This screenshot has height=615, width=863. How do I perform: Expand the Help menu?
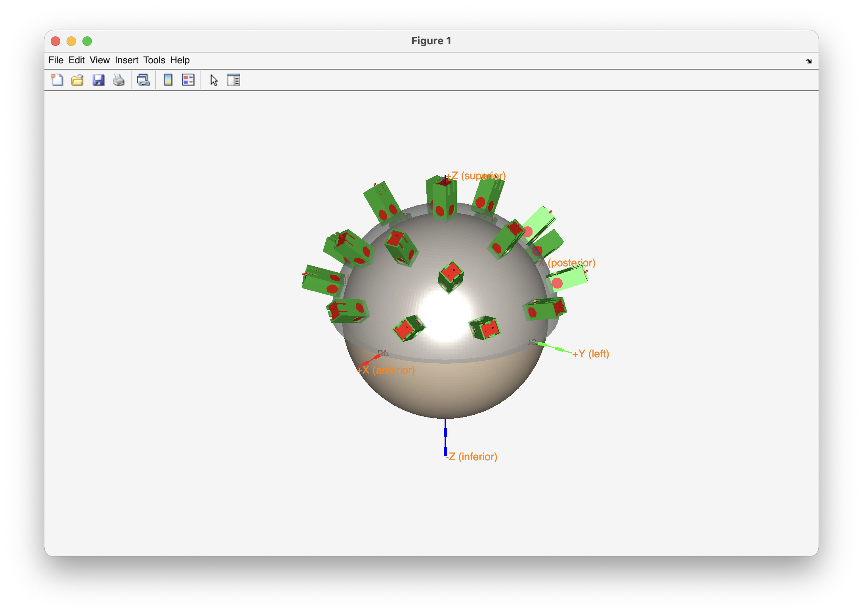pyautogui.click(x=180, y=60)
